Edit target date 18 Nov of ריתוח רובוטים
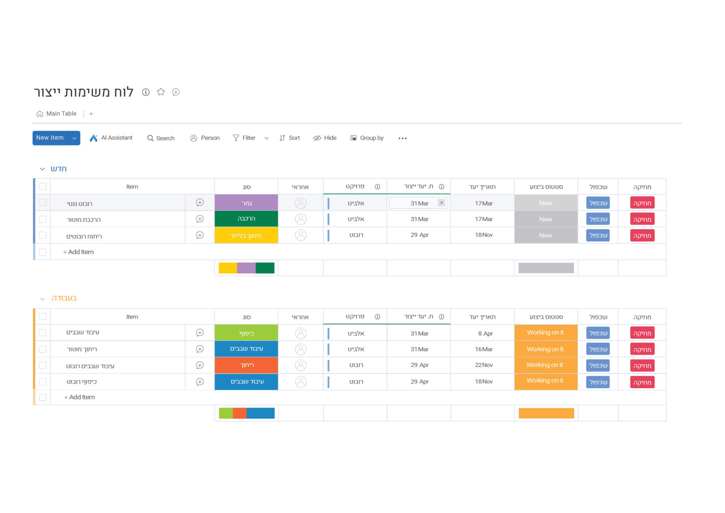The image size is (725, 513). pyautogui.click(x=483, y=235)
